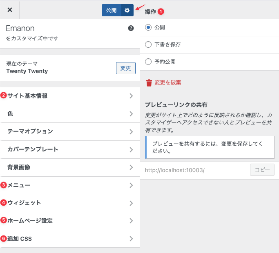This screenshot has height=253, width=279.
Task: Open the カバーテンプレート section
Action: click(69, 149)
